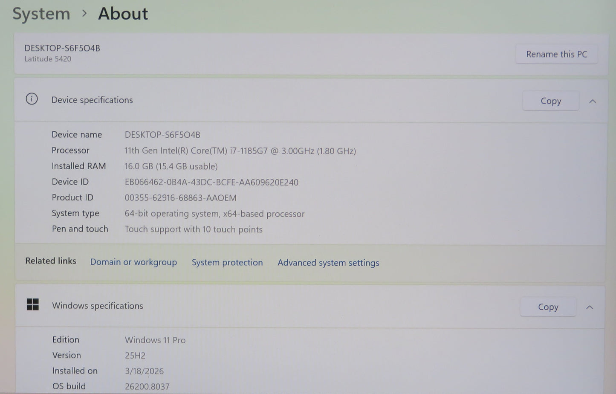
Task: Click Rename this PC
Action: (x=556, y=54)
